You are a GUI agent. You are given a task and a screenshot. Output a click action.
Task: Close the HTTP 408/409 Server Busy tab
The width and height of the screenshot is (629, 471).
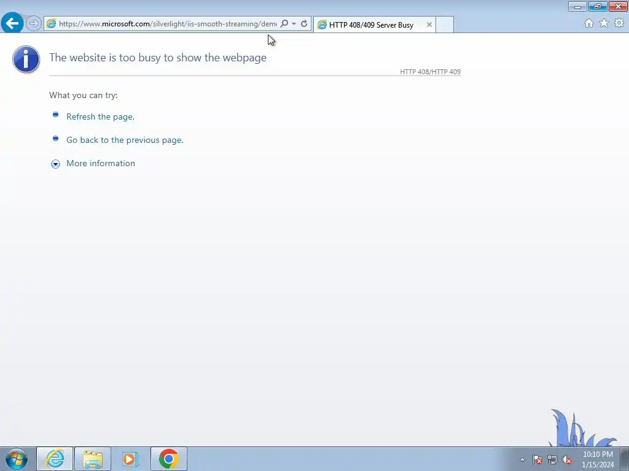tap(429, 25)
